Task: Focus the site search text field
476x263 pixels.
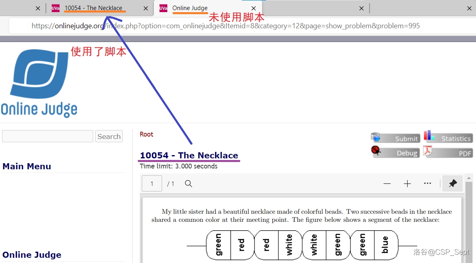Action: [x=47, y=137]
